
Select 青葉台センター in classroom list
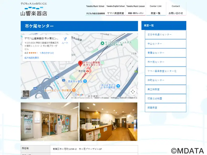(x=165, y=53)
